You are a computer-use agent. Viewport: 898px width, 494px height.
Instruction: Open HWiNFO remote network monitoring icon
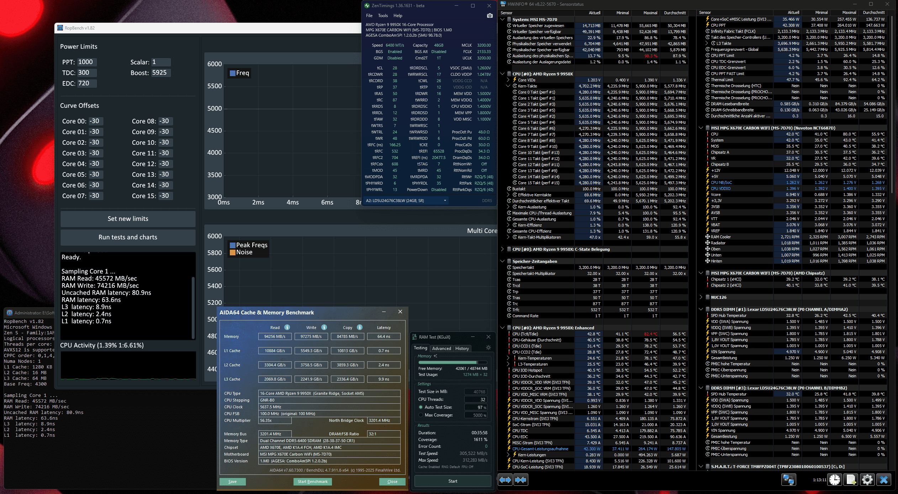pos(788,480)
